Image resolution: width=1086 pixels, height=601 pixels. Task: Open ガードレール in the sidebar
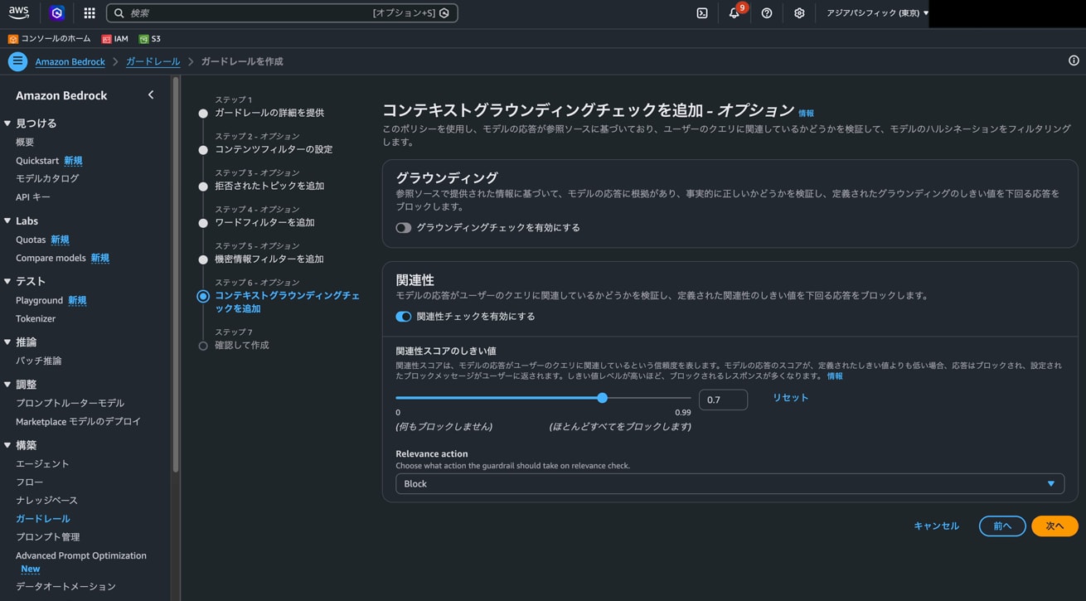tap(43, 519)
